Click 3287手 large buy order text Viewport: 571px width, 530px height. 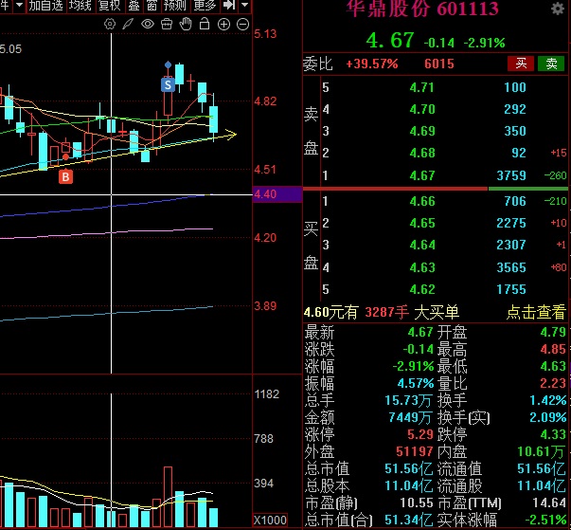pyautogui.click(x=386, y=312)
